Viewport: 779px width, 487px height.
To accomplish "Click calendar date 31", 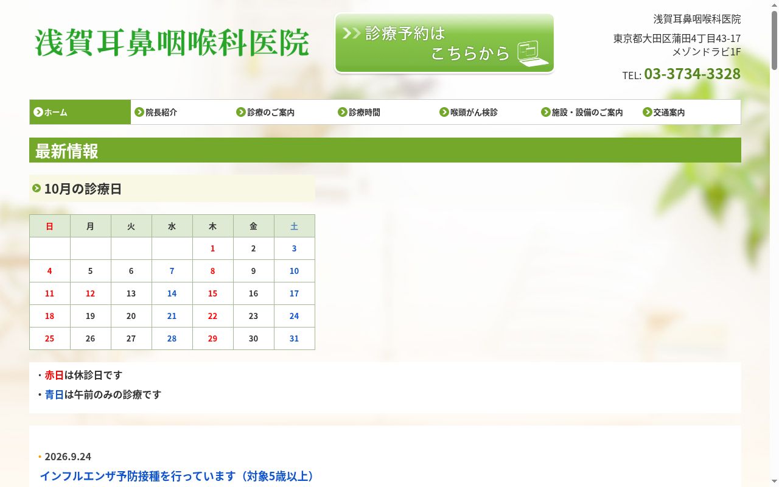I will click(295, 338).
